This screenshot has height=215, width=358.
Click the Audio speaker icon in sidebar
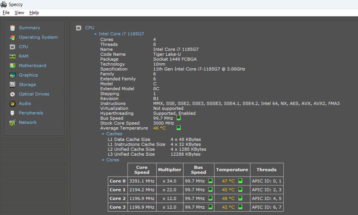point(12,104)
